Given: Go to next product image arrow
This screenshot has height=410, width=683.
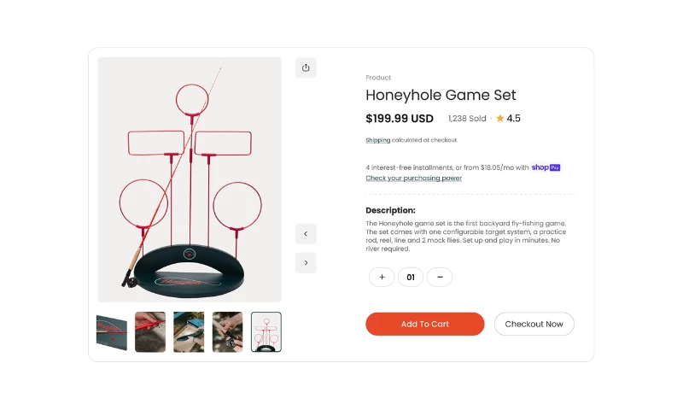Looking at the screenshot, I should (306, 263).
